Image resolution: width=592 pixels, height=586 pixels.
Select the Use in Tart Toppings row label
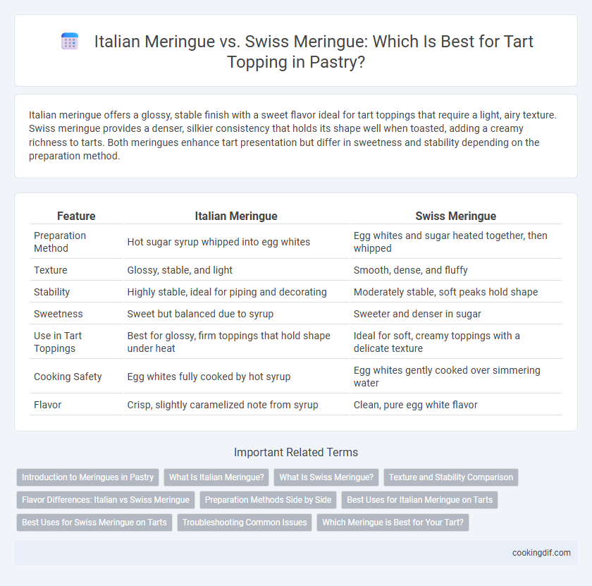tap(58, 342)
